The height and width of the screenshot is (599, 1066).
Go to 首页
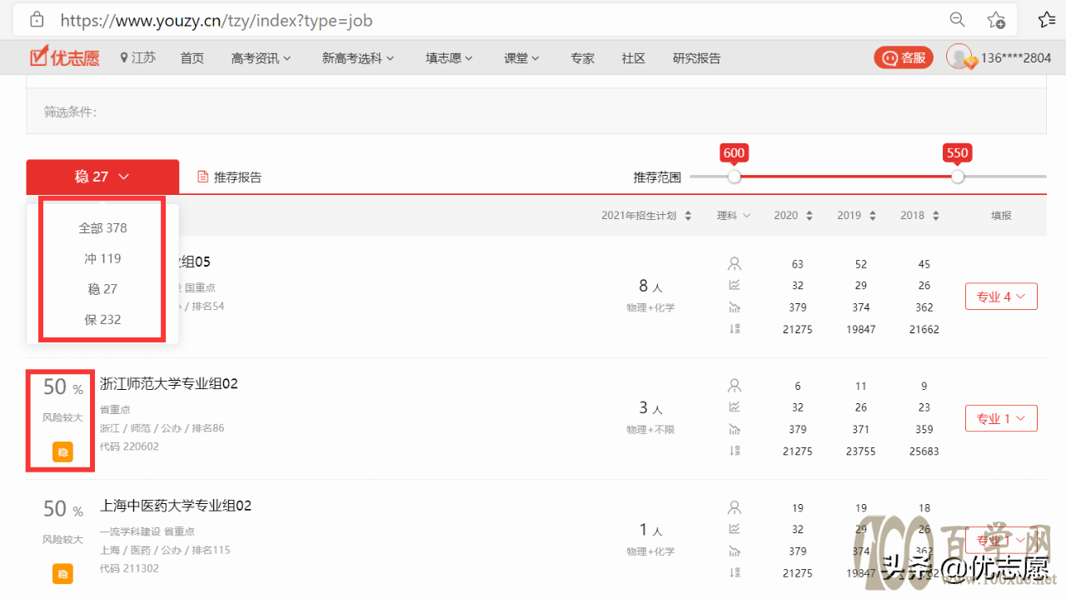pos(192,58)
